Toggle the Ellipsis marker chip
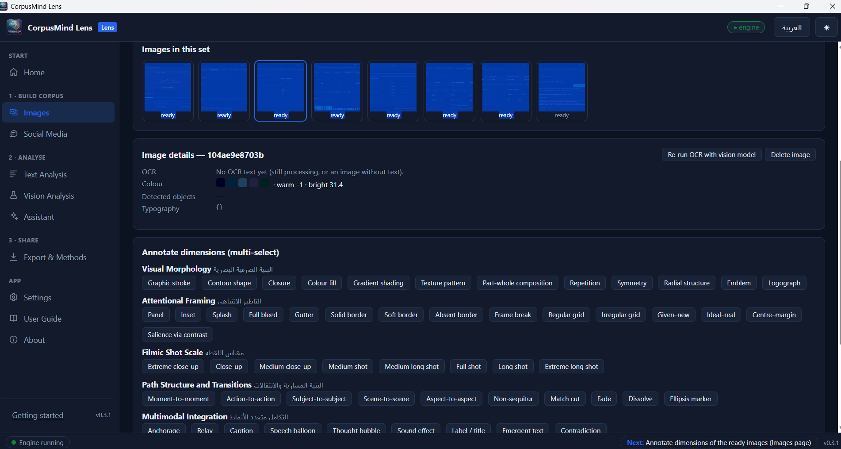 [691, 399]
